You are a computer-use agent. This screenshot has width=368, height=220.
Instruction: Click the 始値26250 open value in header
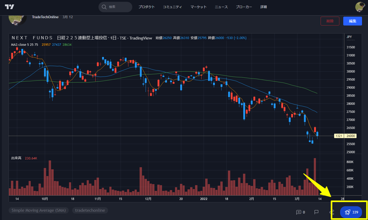tap(164, 38)
